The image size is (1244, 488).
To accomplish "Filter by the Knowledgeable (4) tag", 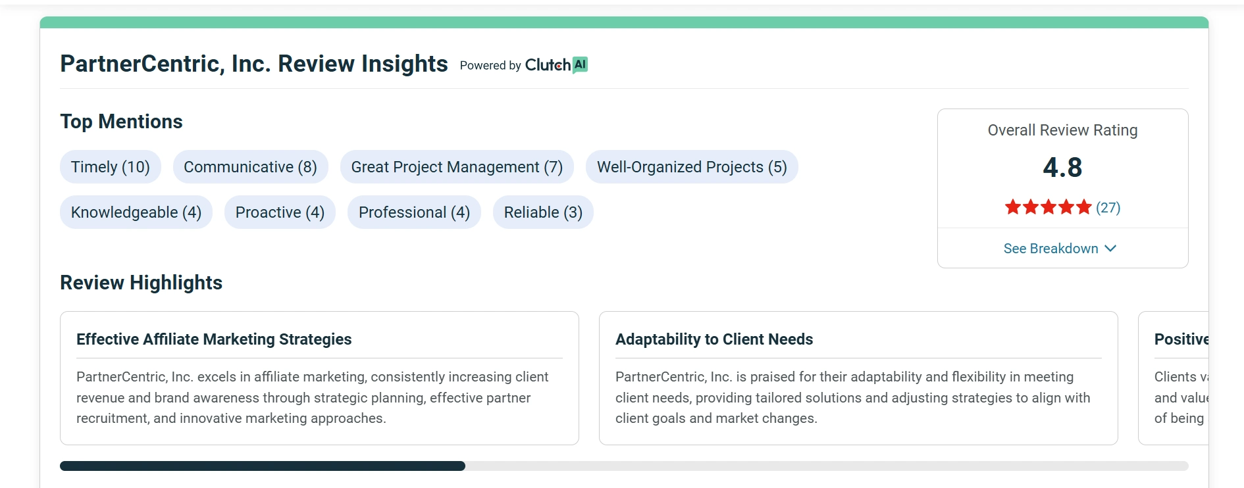I will 136,212.
